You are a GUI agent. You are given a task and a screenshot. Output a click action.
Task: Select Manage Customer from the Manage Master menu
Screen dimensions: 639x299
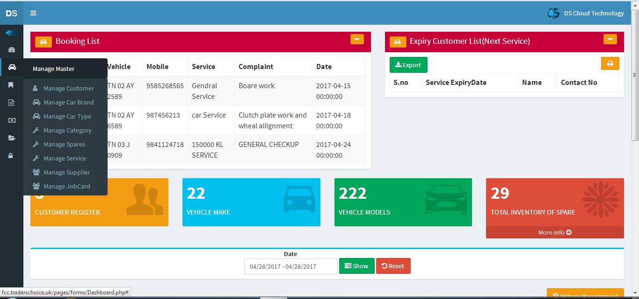point(68,88)
